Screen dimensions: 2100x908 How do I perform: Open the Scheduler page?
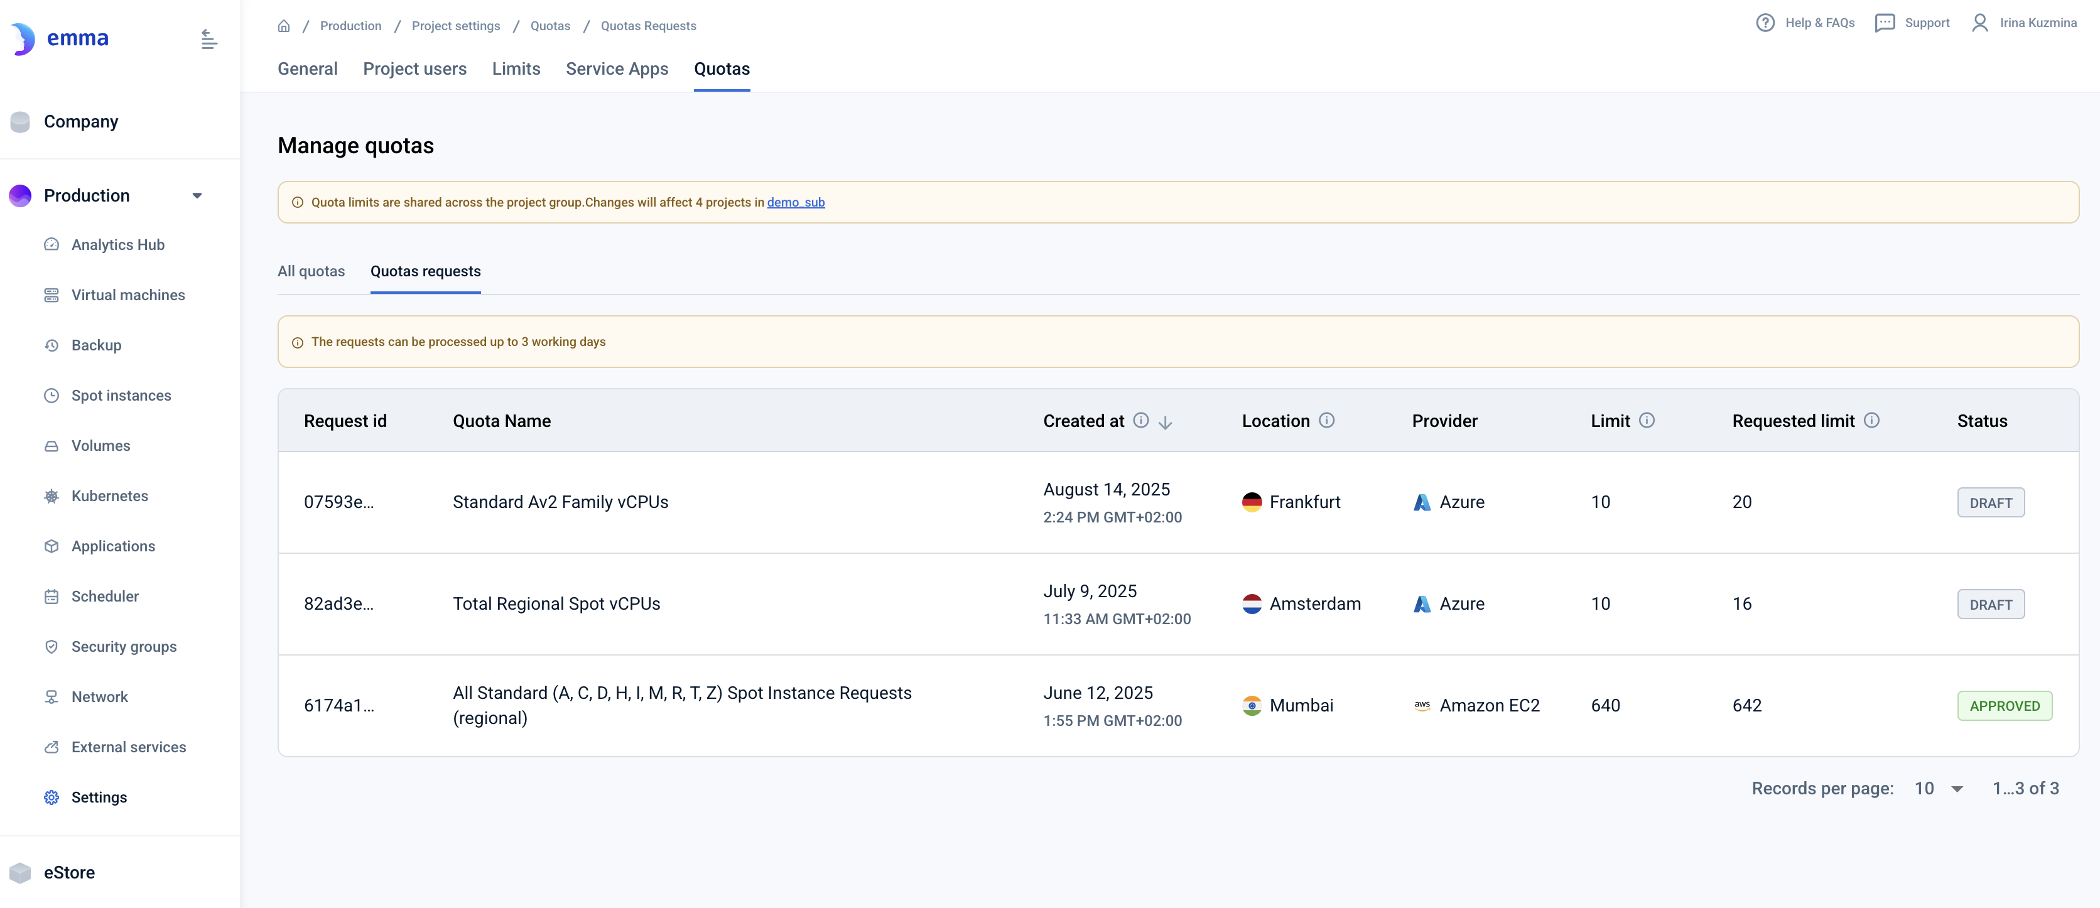(104, 597)
